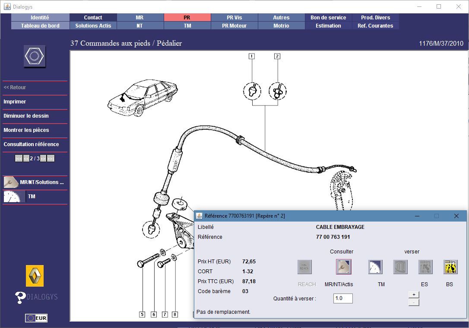Image resolution: width=469 pixels, height=328 pixels.
Task: Click the CABLE EMBRAYAGE label text
Action: pyautogui.click(x=340, y=227)
